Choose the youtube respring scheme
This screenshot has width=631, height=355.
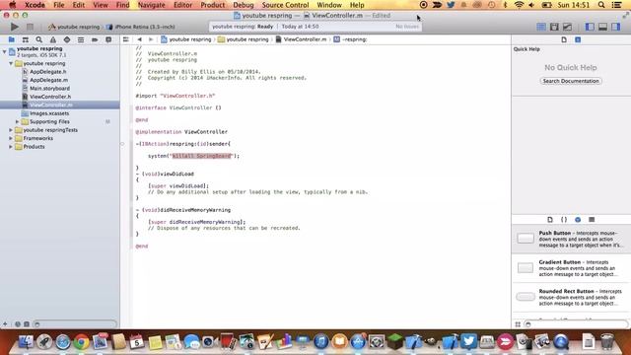coord(74,27)
